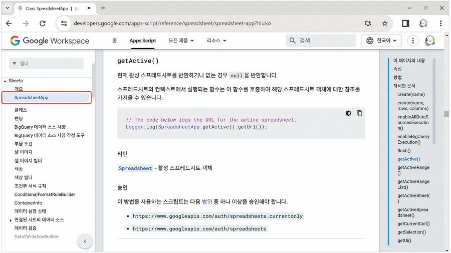Open the tab search dropdown arrow
This screenshot has width=451, height=253.
tap(8, 8)
